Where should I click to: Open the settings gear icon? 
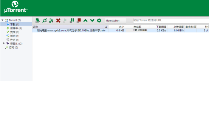point(99,20)
